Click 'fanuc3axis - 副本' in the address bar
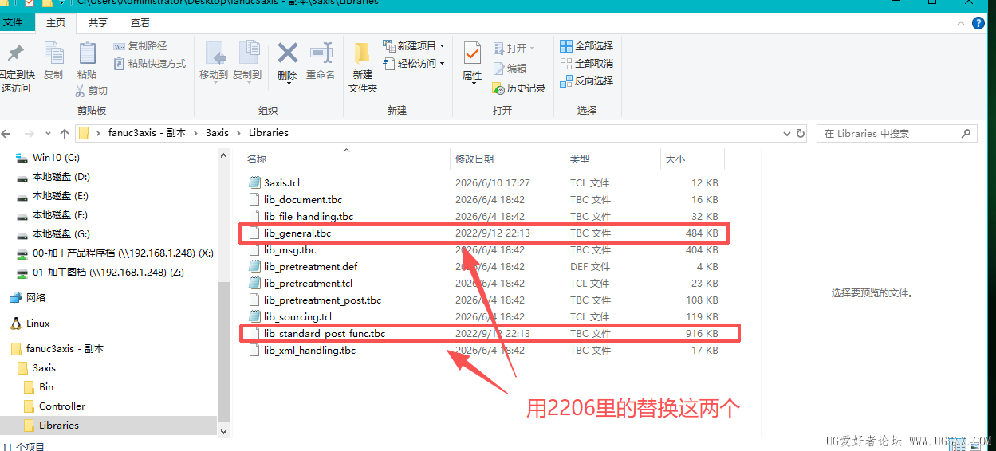Image resolution: width=996 pixels, height=451 pixels. [x=147, y=133]
